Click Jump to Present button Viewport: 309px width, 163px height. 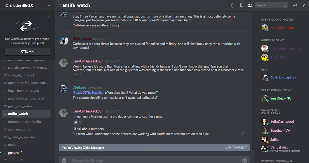point(236,148)
